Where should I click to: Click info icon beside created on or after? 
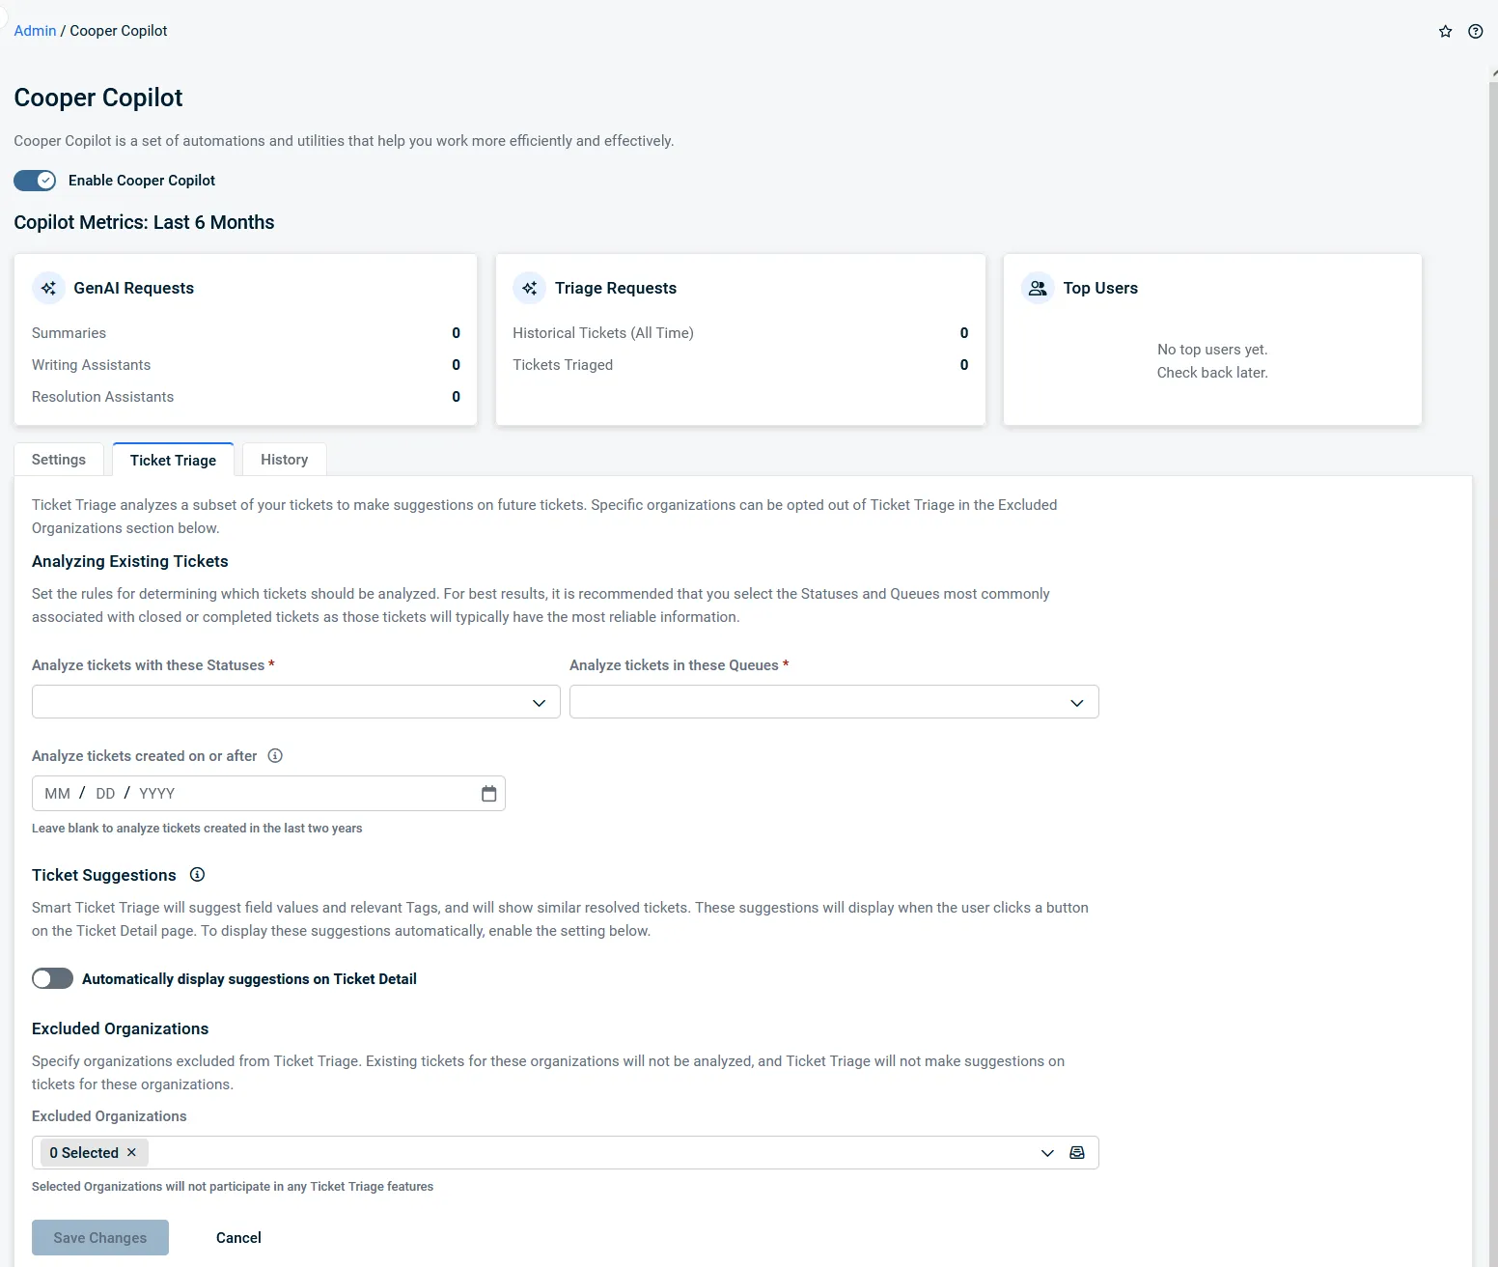coord(275,756)
